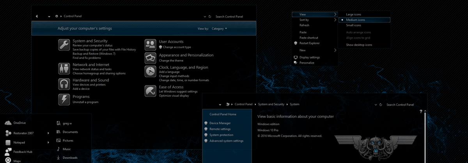Screen dimensions: 468x163
Task: Expand address history dropdown in Control Panel window
Action: [205, 17]
